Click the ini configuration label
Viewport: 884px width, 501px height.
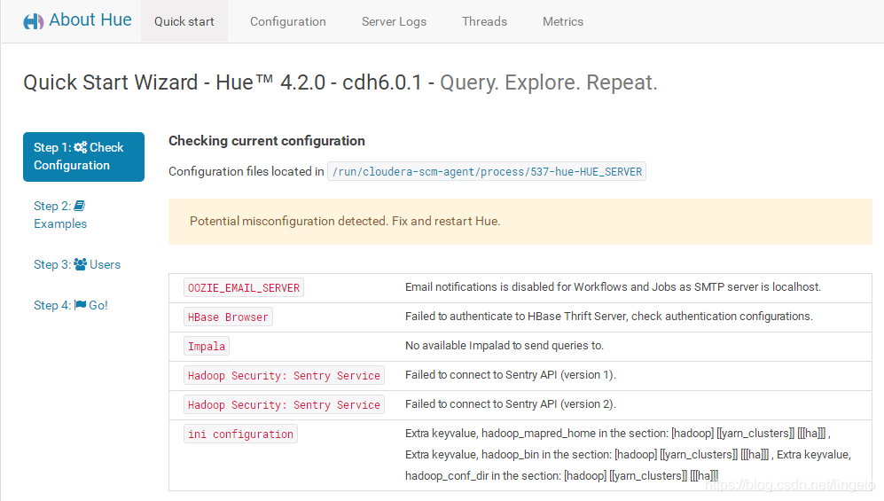coord(240,434)
